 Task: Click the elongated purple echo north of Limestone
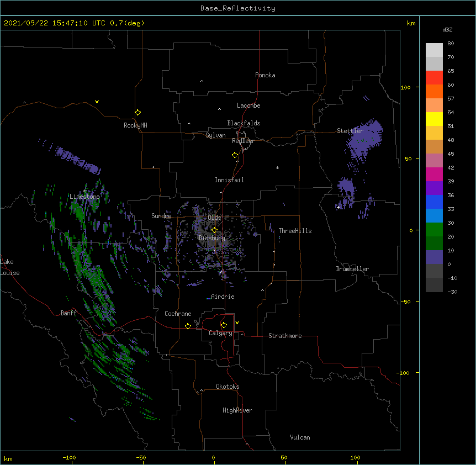(78, 160)
